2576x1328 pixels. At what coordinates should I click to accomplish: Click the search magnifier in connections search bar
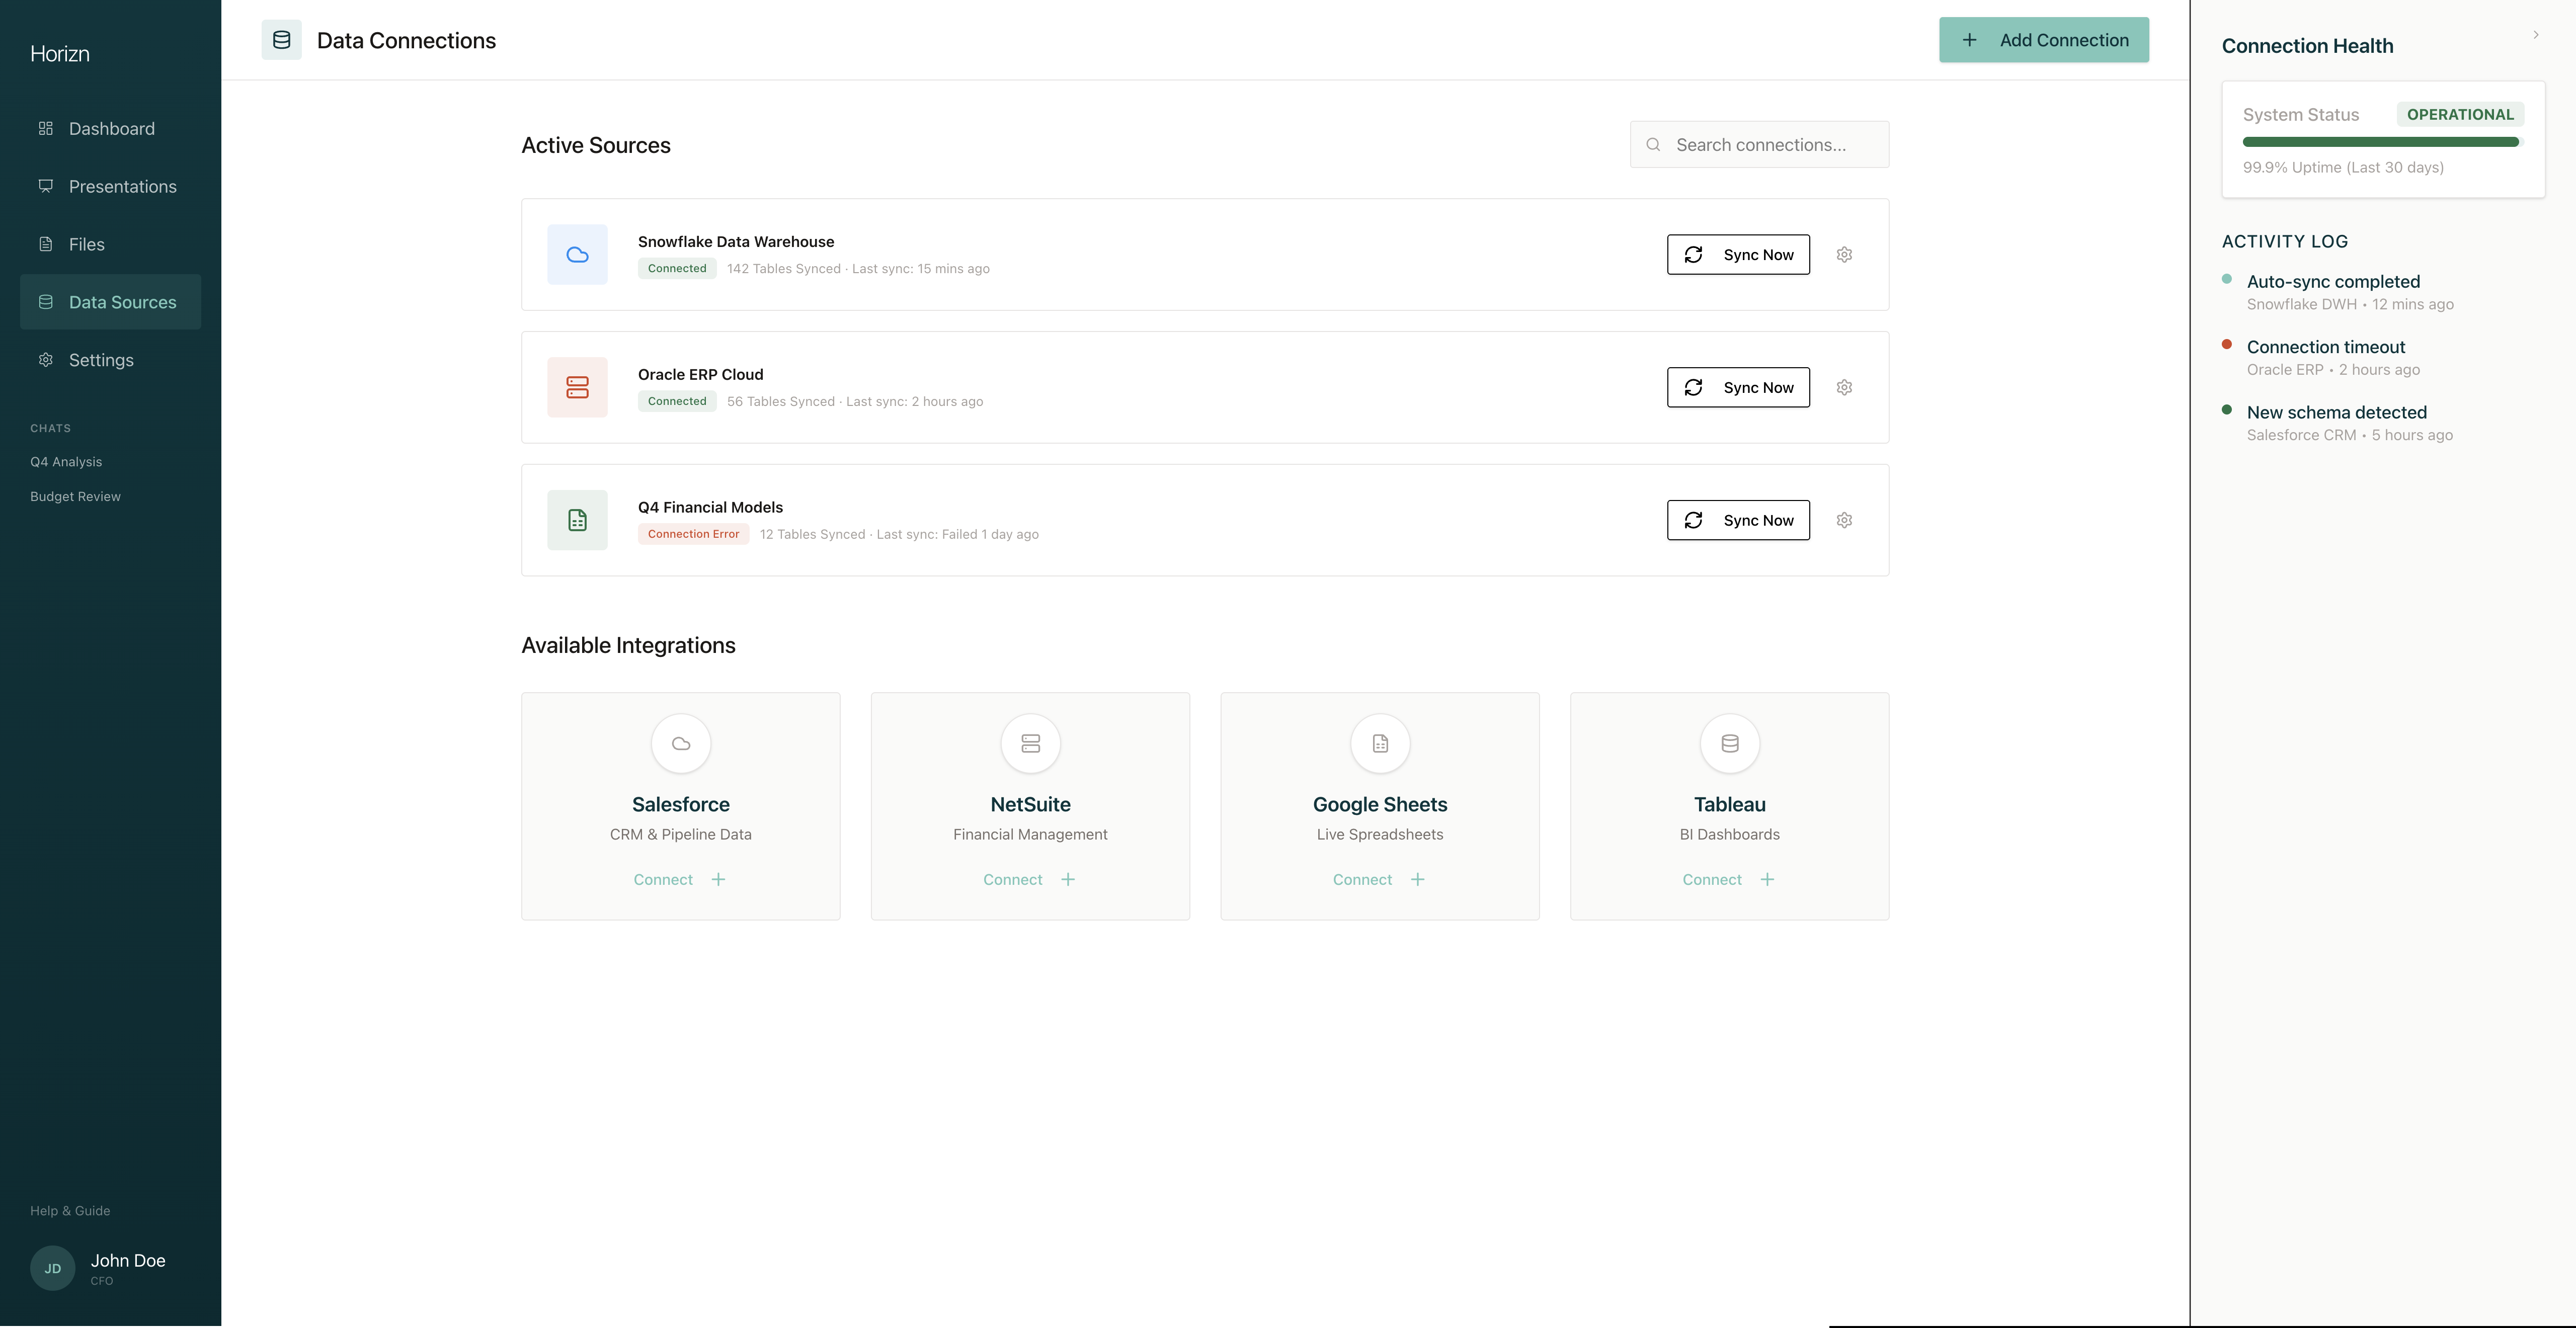click(x=1654, y=144)
